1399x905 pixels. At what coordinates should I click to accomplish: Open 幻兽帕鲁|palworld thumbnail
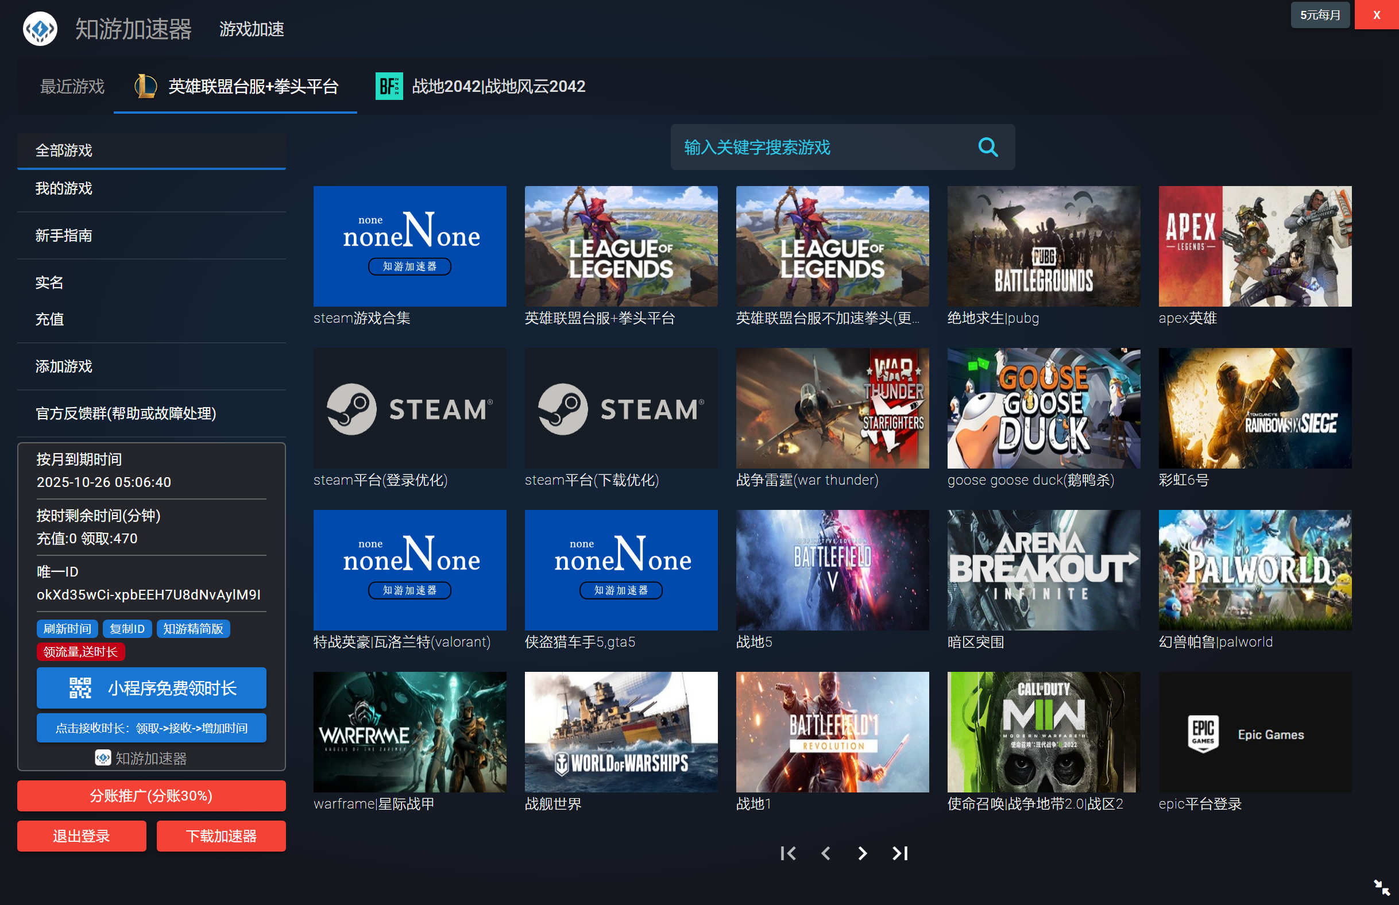point(1255,570)
